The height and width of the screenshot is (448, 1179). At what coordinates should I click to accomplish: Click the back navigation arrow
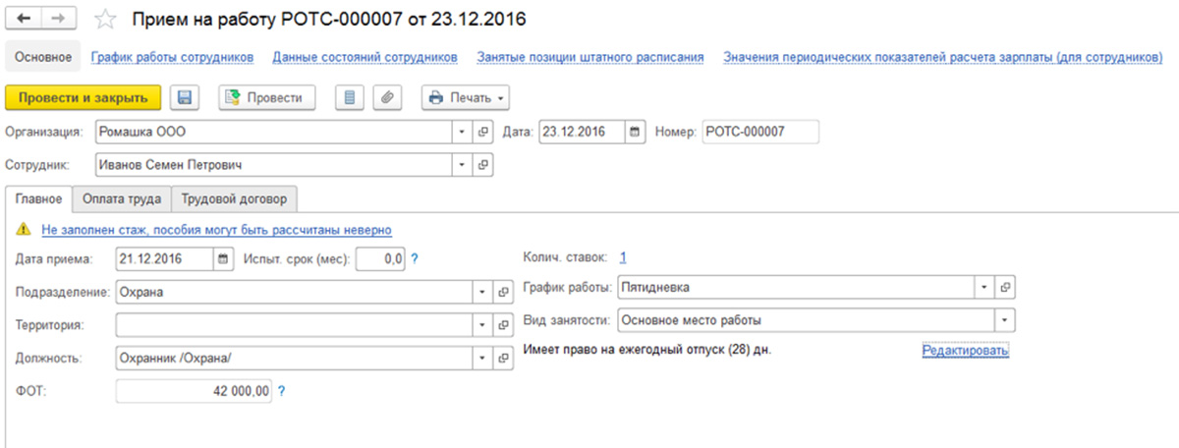pos(25,20)
